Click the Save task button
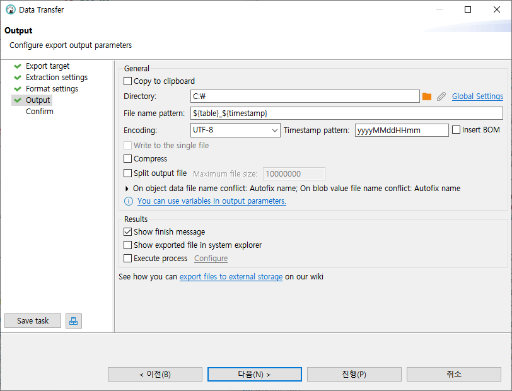This screenshot has height=391, width=512. pos(33,321)
